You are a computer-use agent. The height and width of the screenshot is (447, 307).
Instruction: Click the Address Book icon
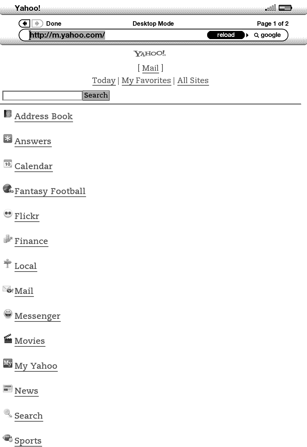pos(8,114)
